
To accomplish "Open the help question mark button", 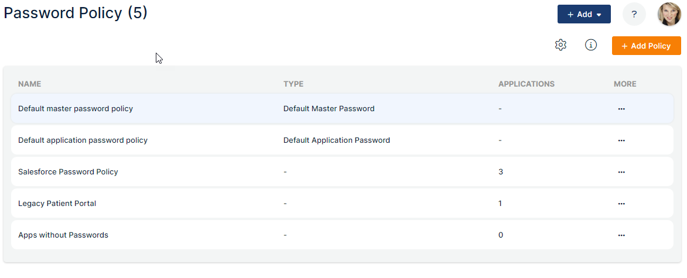I will pyautogui.click(x=634, y=14).
